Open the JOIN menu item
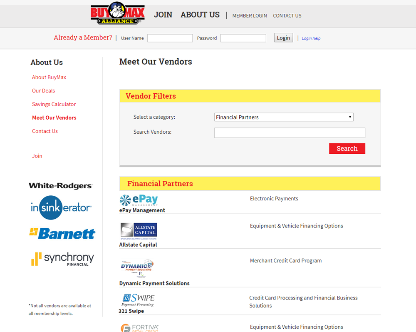 (163, 15)
